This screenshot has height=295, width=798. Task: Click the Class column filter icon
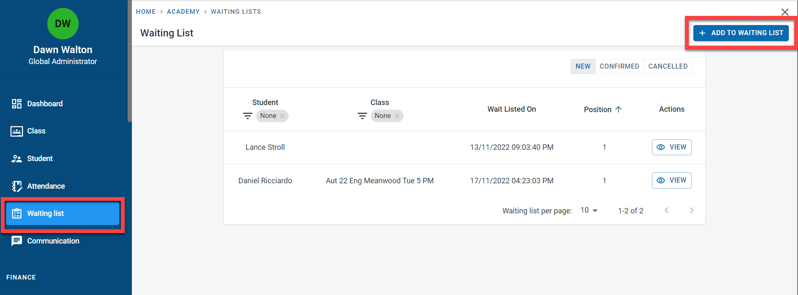[362, 116]
